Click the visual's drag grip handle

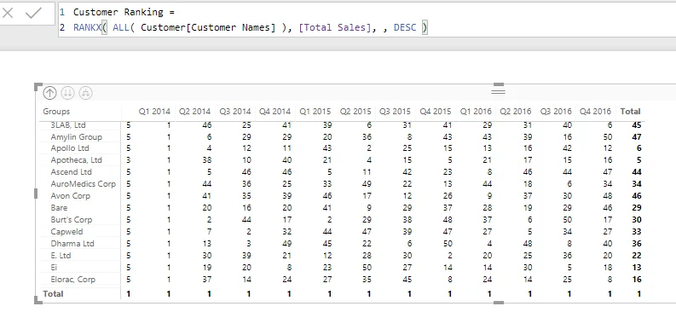click(x=498, y=91)
